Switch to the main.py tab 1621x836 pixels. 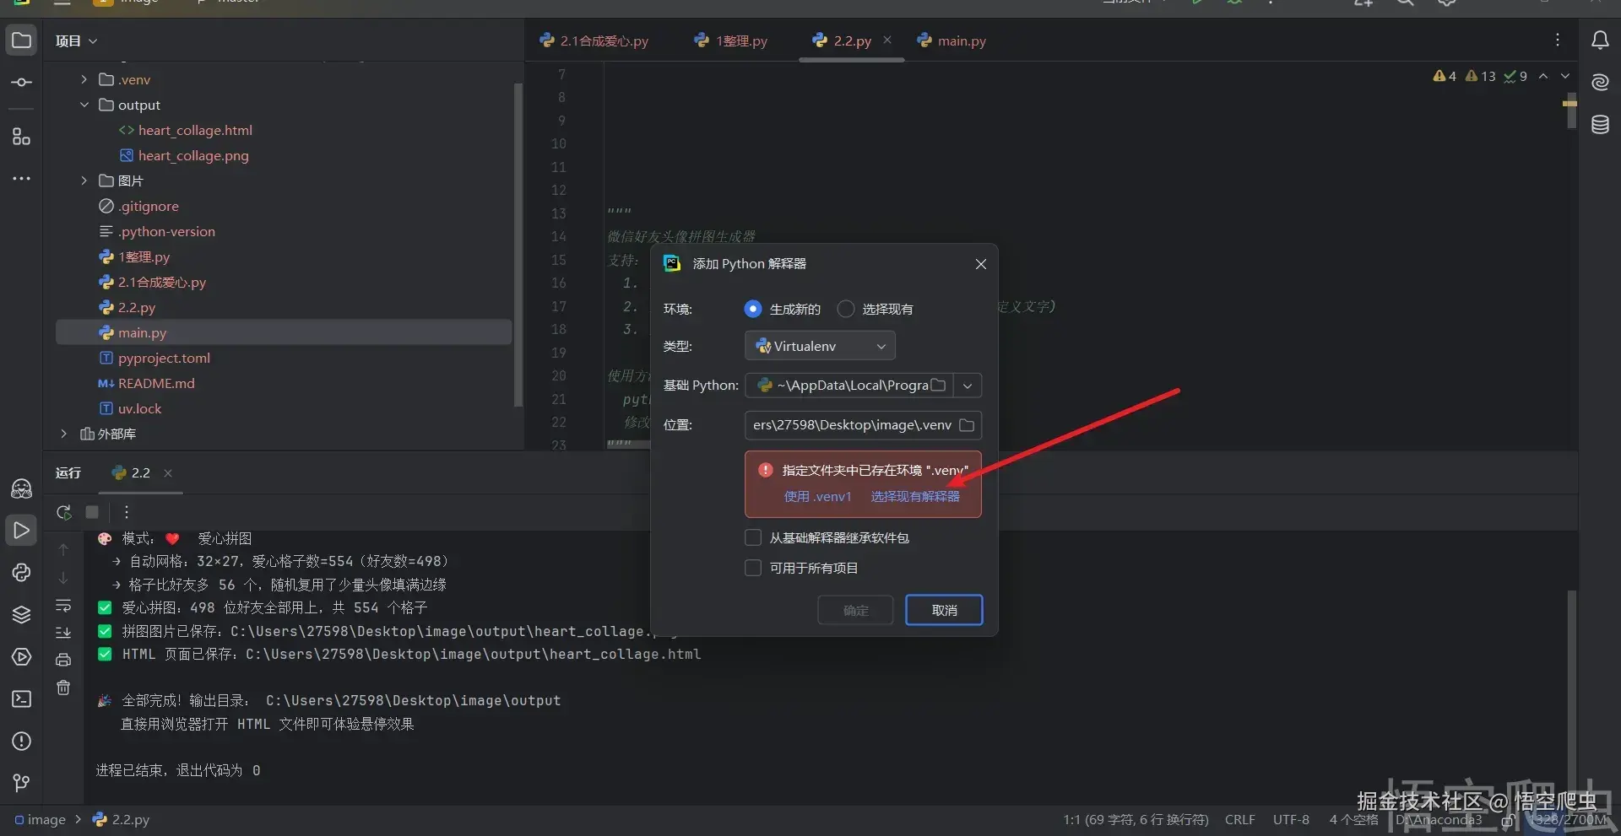tap(951, 40)
